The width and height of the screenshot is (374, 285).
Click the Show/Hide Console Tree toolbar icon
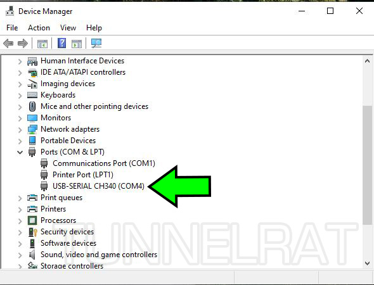[x=42, y=44]
